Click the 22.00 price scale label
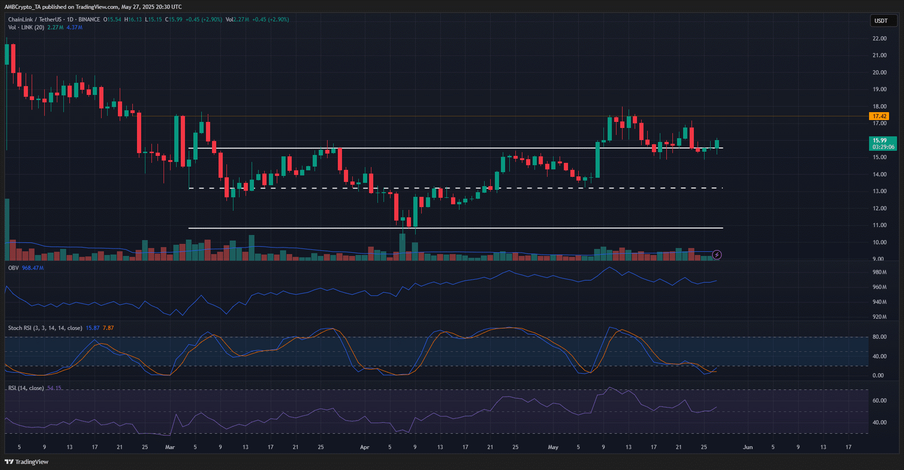Viewport: 904px width, 470px height. [879, 39]
